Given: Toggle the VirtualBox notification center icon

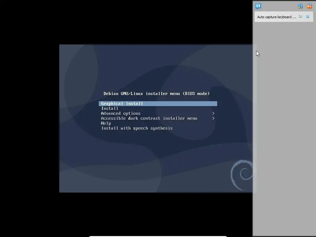Looking at the screenshot, I should (x=258, y=6).
